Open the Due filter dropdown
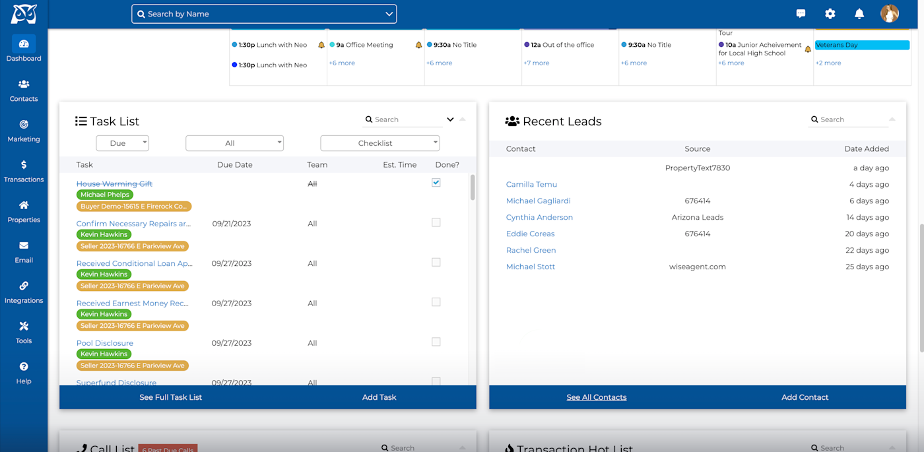Viewport: 924px width, 452px height. click(x=123, y=143)
